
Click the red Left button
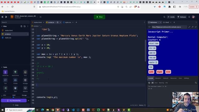click(x=151, y=72)
